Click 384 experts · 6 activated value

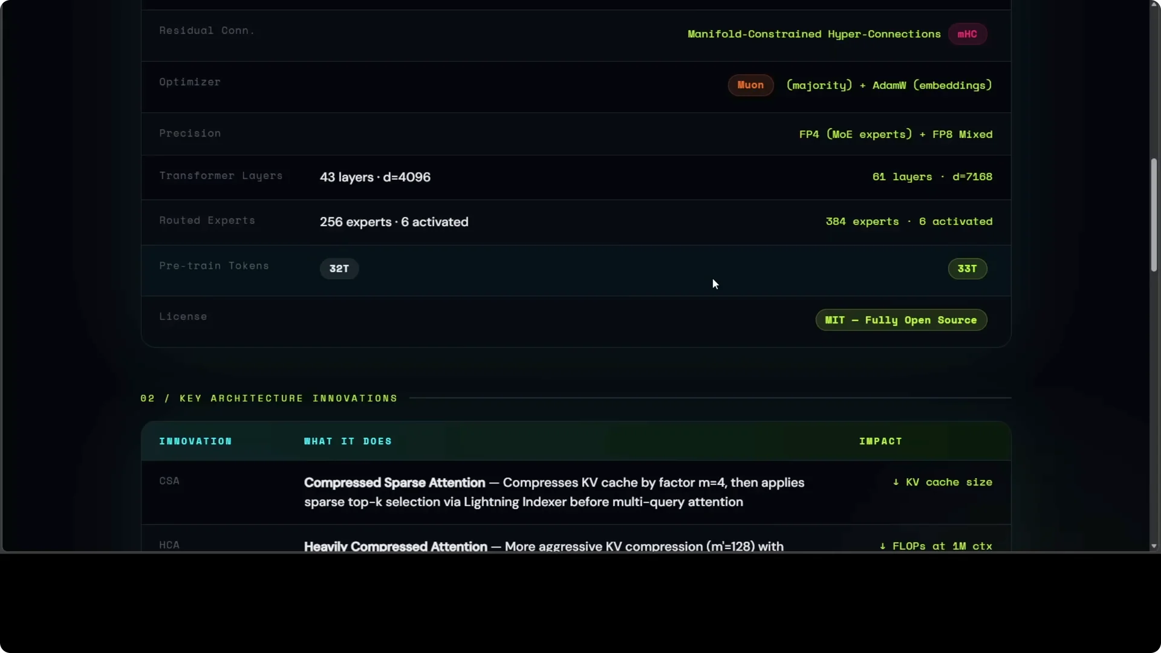click(909, 221)
